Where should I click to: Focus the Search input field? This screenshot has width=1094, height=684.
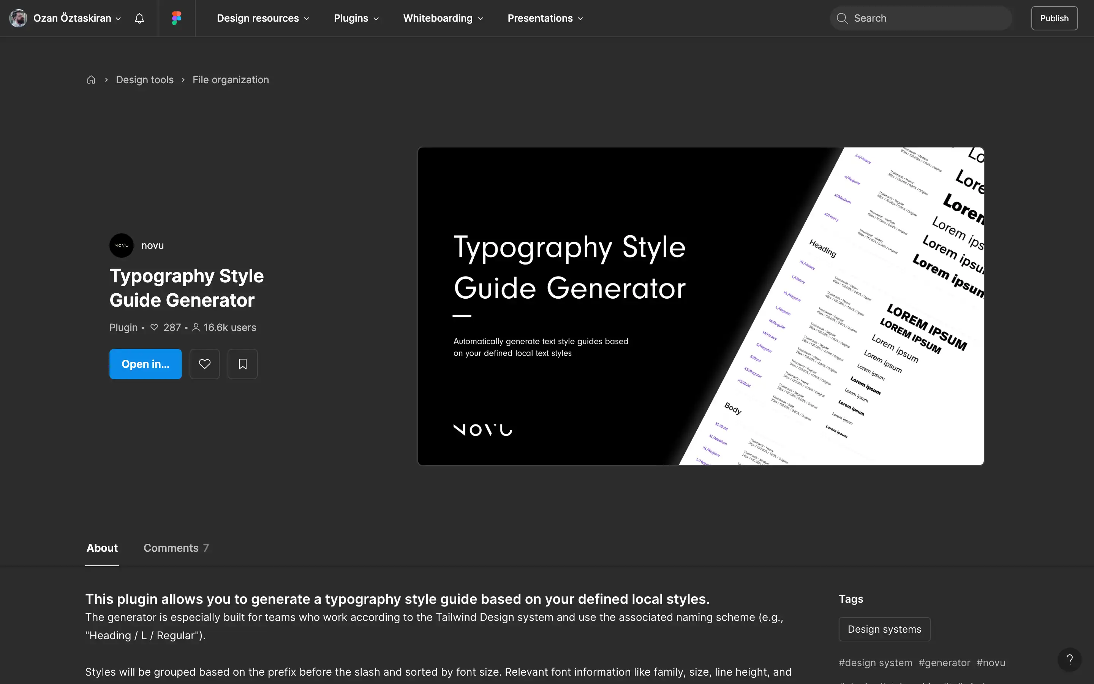921,18
